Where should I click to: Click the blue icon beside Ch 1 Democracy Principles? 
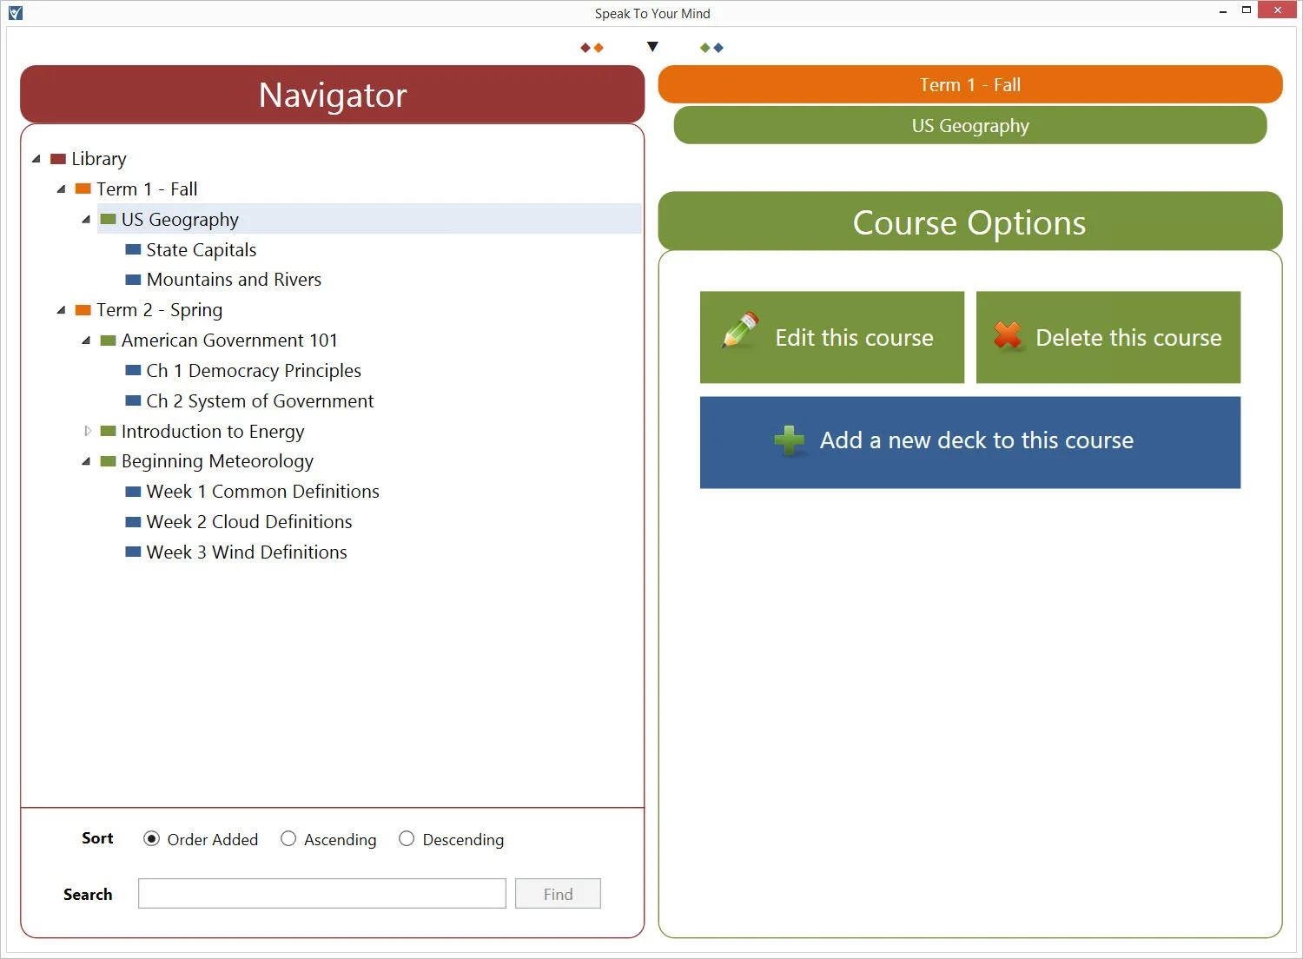coord(133,370)
